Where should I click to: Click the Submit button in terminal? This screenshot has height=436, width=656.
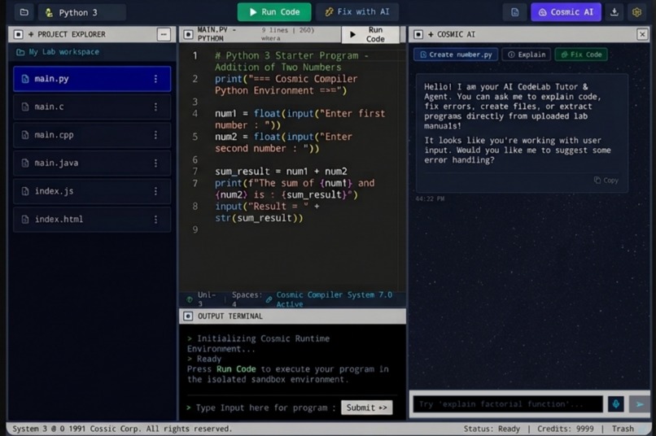tap(366, 408)
